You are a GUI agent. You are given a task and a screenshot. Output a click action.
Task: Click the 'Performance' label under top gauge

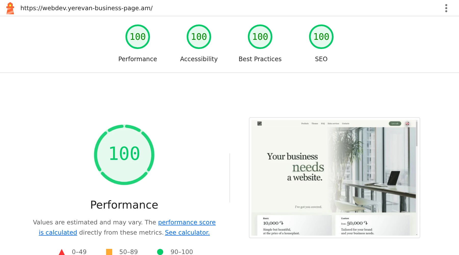138,59
